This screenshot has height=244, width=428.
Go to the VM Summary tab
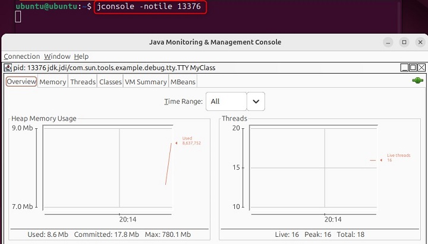coord(146,82)
